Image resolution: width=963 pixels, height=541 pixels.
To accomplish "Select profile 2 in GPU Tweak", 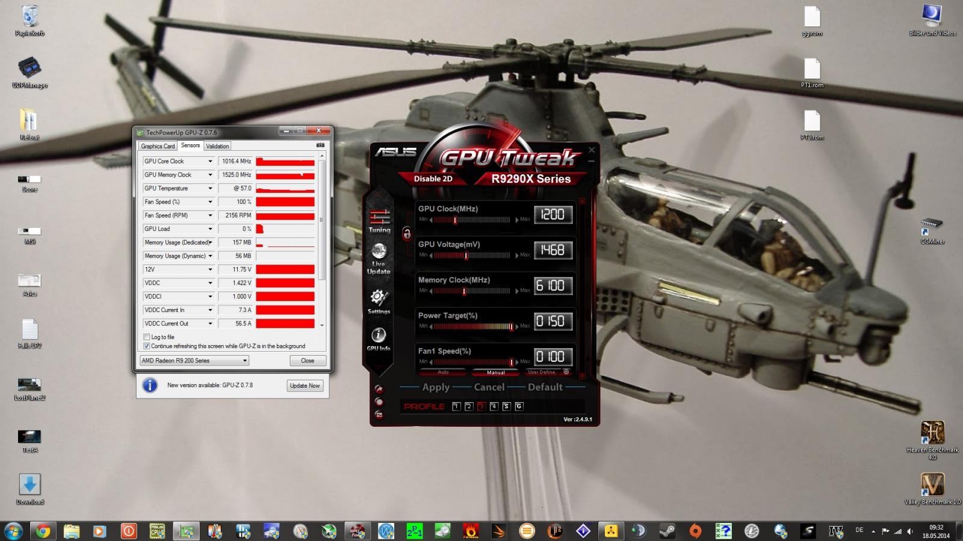I will click(x=468, y=406).
